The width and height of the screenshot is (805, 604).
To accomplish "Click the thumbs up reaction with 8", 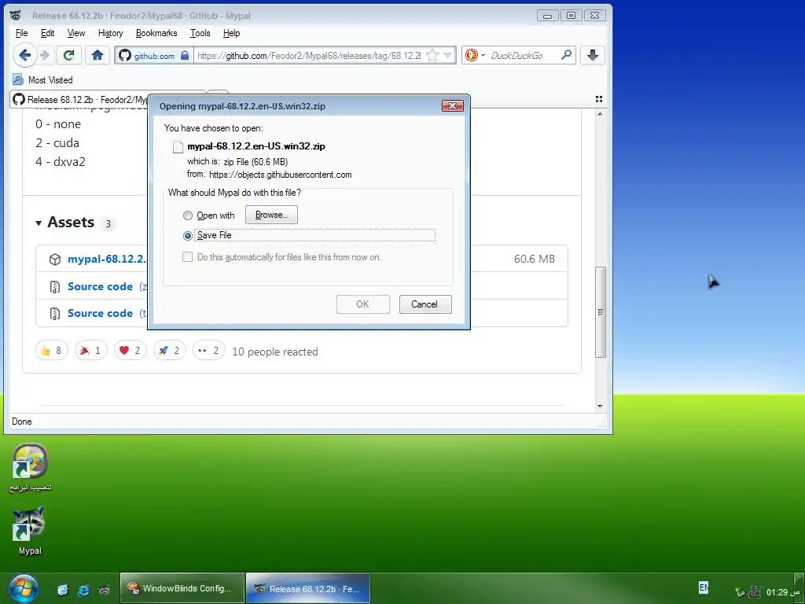I will [52, 351].
